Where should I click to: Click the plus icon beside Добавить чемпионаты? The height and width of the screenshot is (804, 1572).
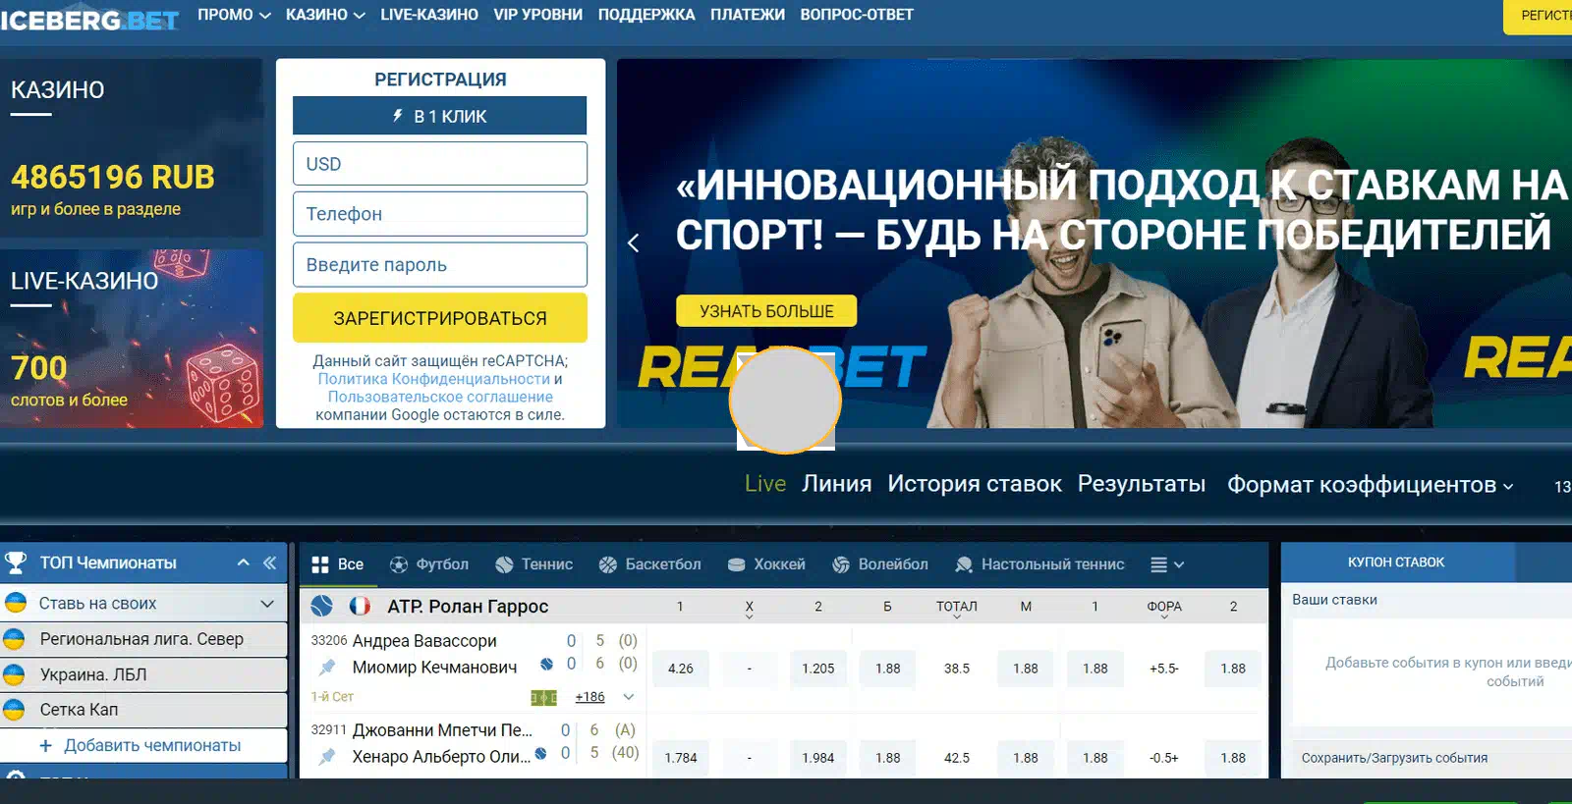(x=45, y=746)
